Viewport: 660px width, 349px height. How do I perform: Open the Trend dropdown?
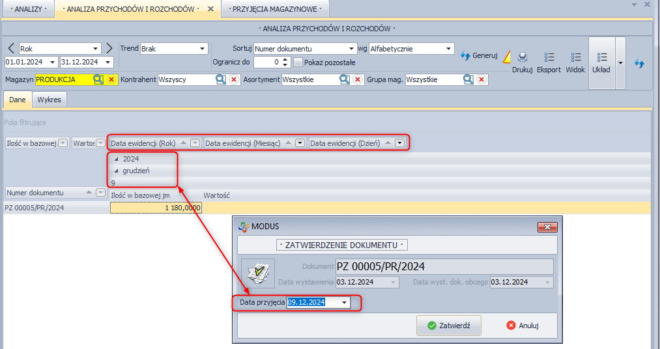(x=202, y=49)
